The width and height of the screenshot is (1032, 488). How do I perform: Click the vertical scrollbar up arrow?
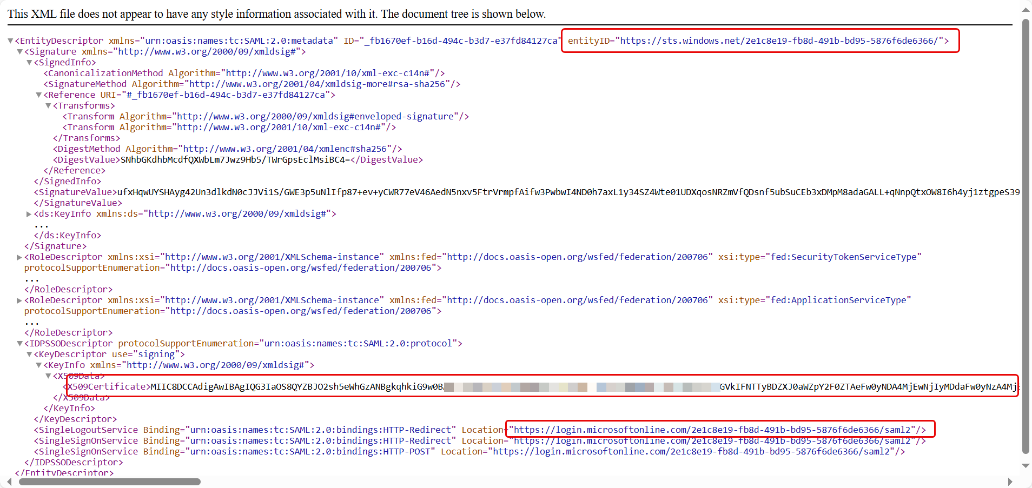click(x=1026, y=9)
